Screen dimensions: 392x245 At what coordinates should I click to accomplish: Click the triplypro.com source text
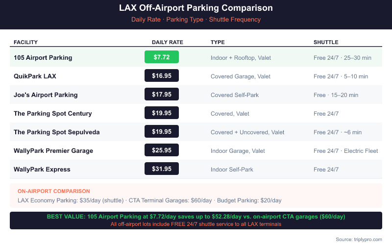coord(359,239)
